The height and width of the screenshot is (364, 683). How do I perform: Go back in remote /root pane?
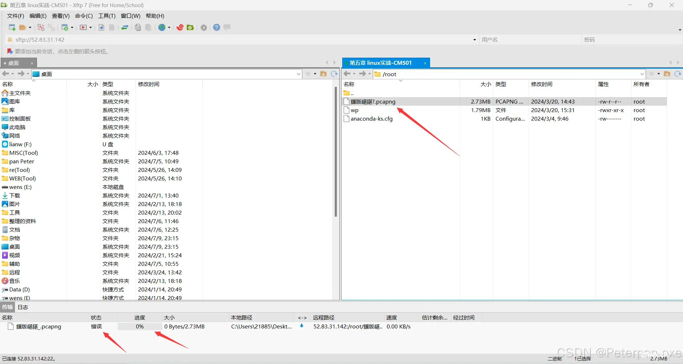[x=347, y=74]
